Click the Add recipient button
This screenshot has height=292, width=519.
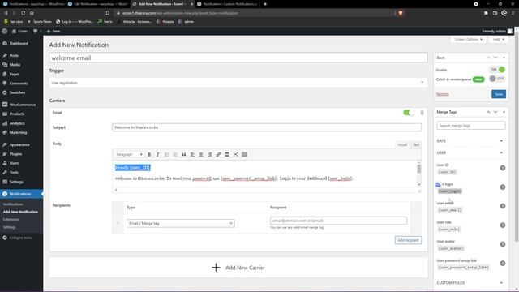click(x=408, y=240)
